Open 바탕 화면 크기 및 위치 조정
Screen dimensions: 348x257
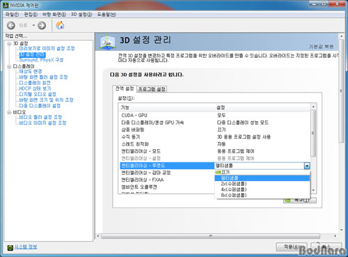46,100
